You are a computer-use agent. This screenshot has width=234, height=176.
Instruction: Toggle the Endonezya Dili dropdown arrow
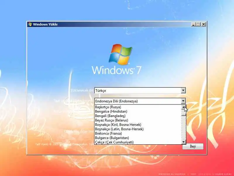coord(183,101)
